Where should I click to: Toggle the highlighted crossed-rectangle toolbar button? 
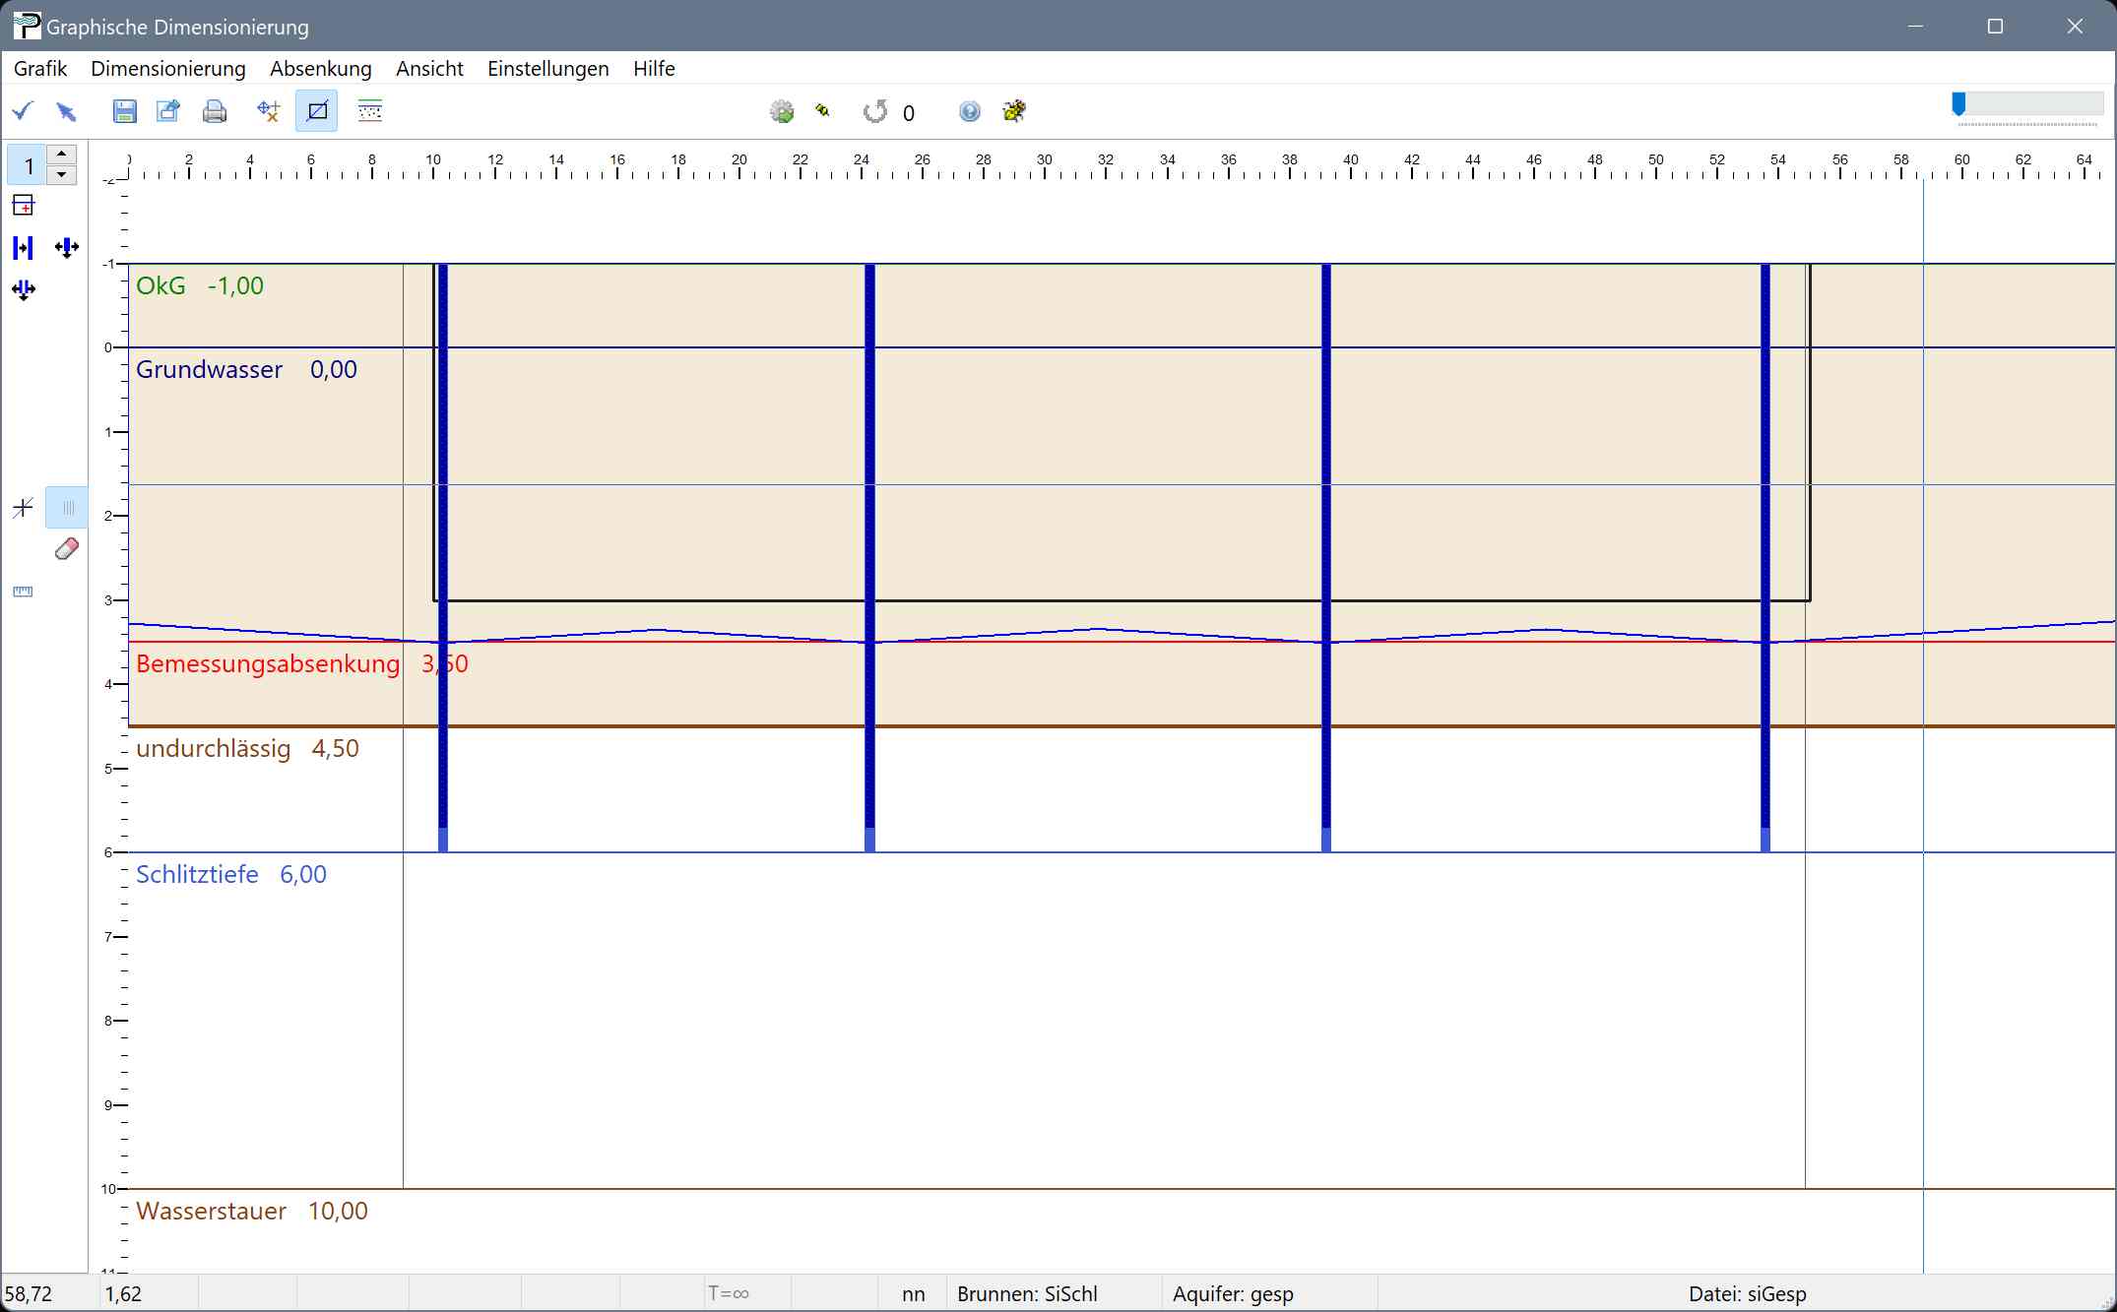click(x=317, y=111)
